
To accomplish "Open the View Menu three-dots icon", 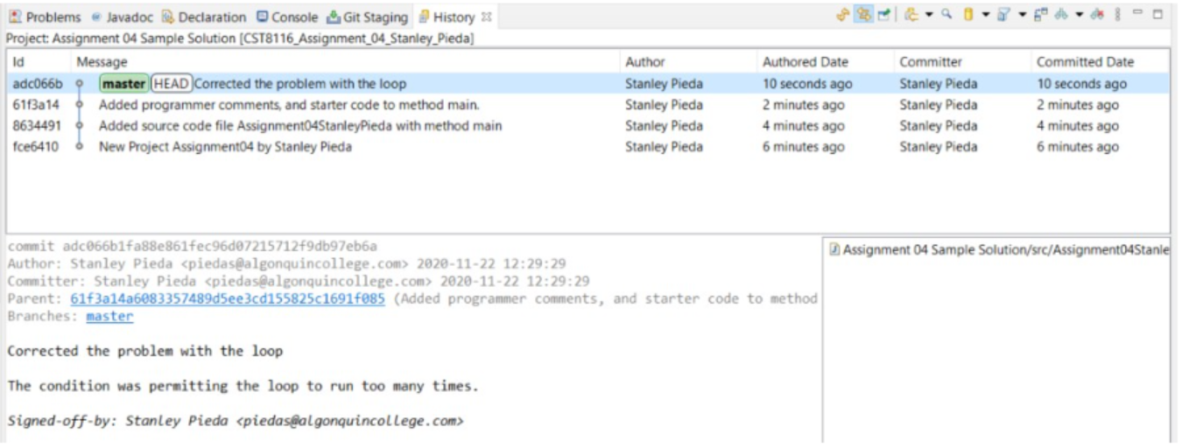I will (x=1117, y=15).
